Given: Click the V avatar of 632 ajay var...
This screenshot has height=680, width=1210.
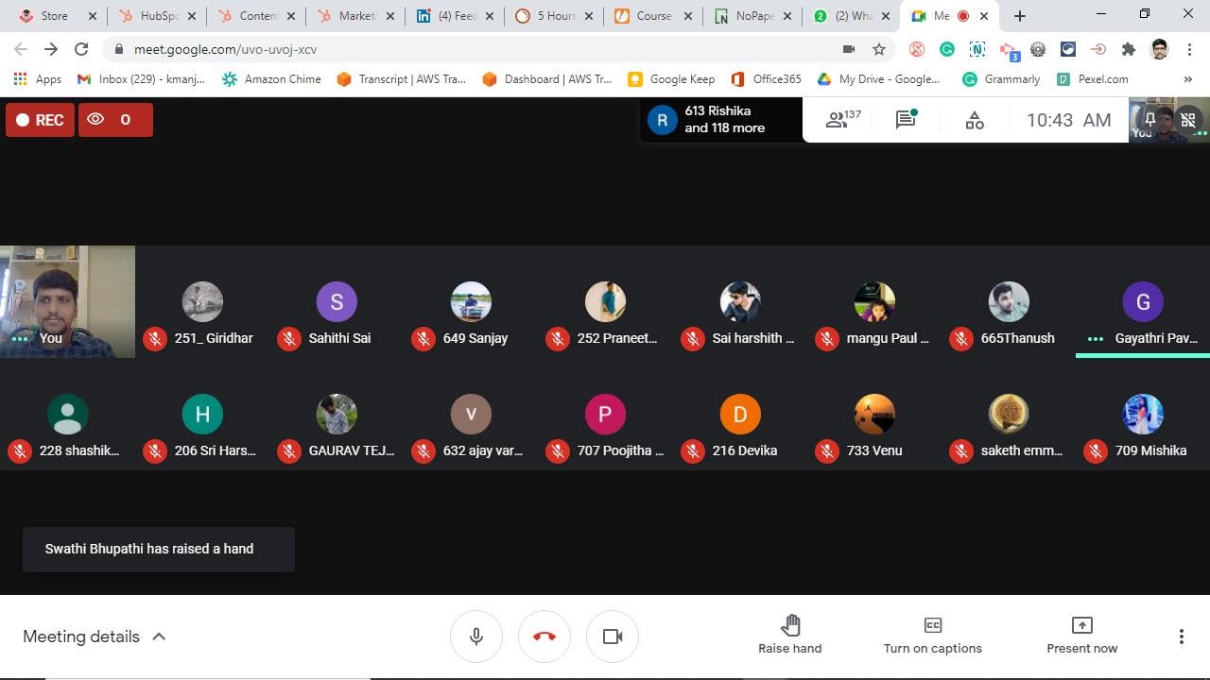Looking at the screenshot, I should (x=471, y=415).
